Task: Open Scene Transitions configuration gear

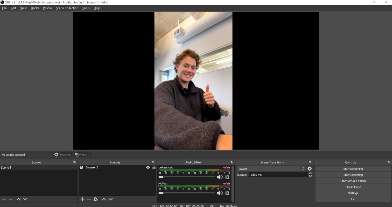Action: pos(310,168)
